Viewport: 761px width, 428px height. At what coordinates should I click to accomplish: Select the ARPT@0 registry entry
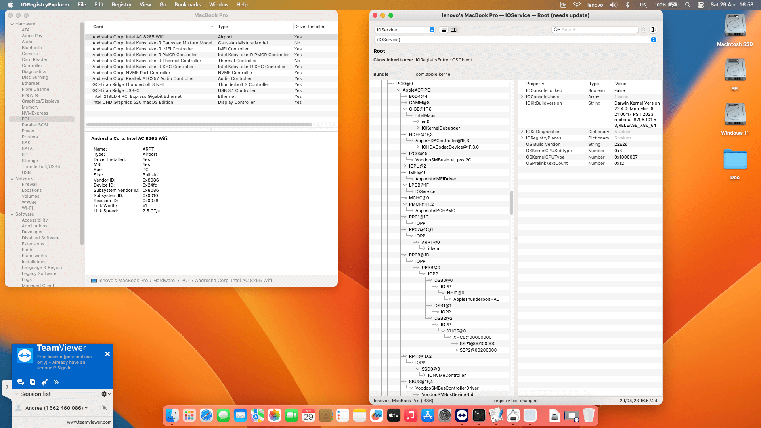click(x=430, y=242)
